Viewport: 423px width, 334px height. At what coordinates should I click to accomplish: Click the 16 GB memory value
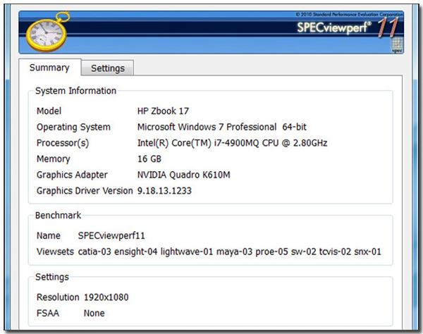[x=149, y=159]
